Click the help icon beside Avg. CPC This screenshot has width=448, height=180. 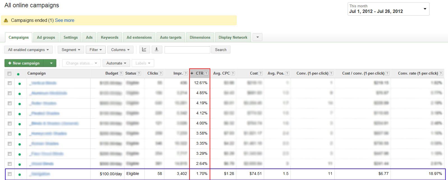click(x=233, y=73)
